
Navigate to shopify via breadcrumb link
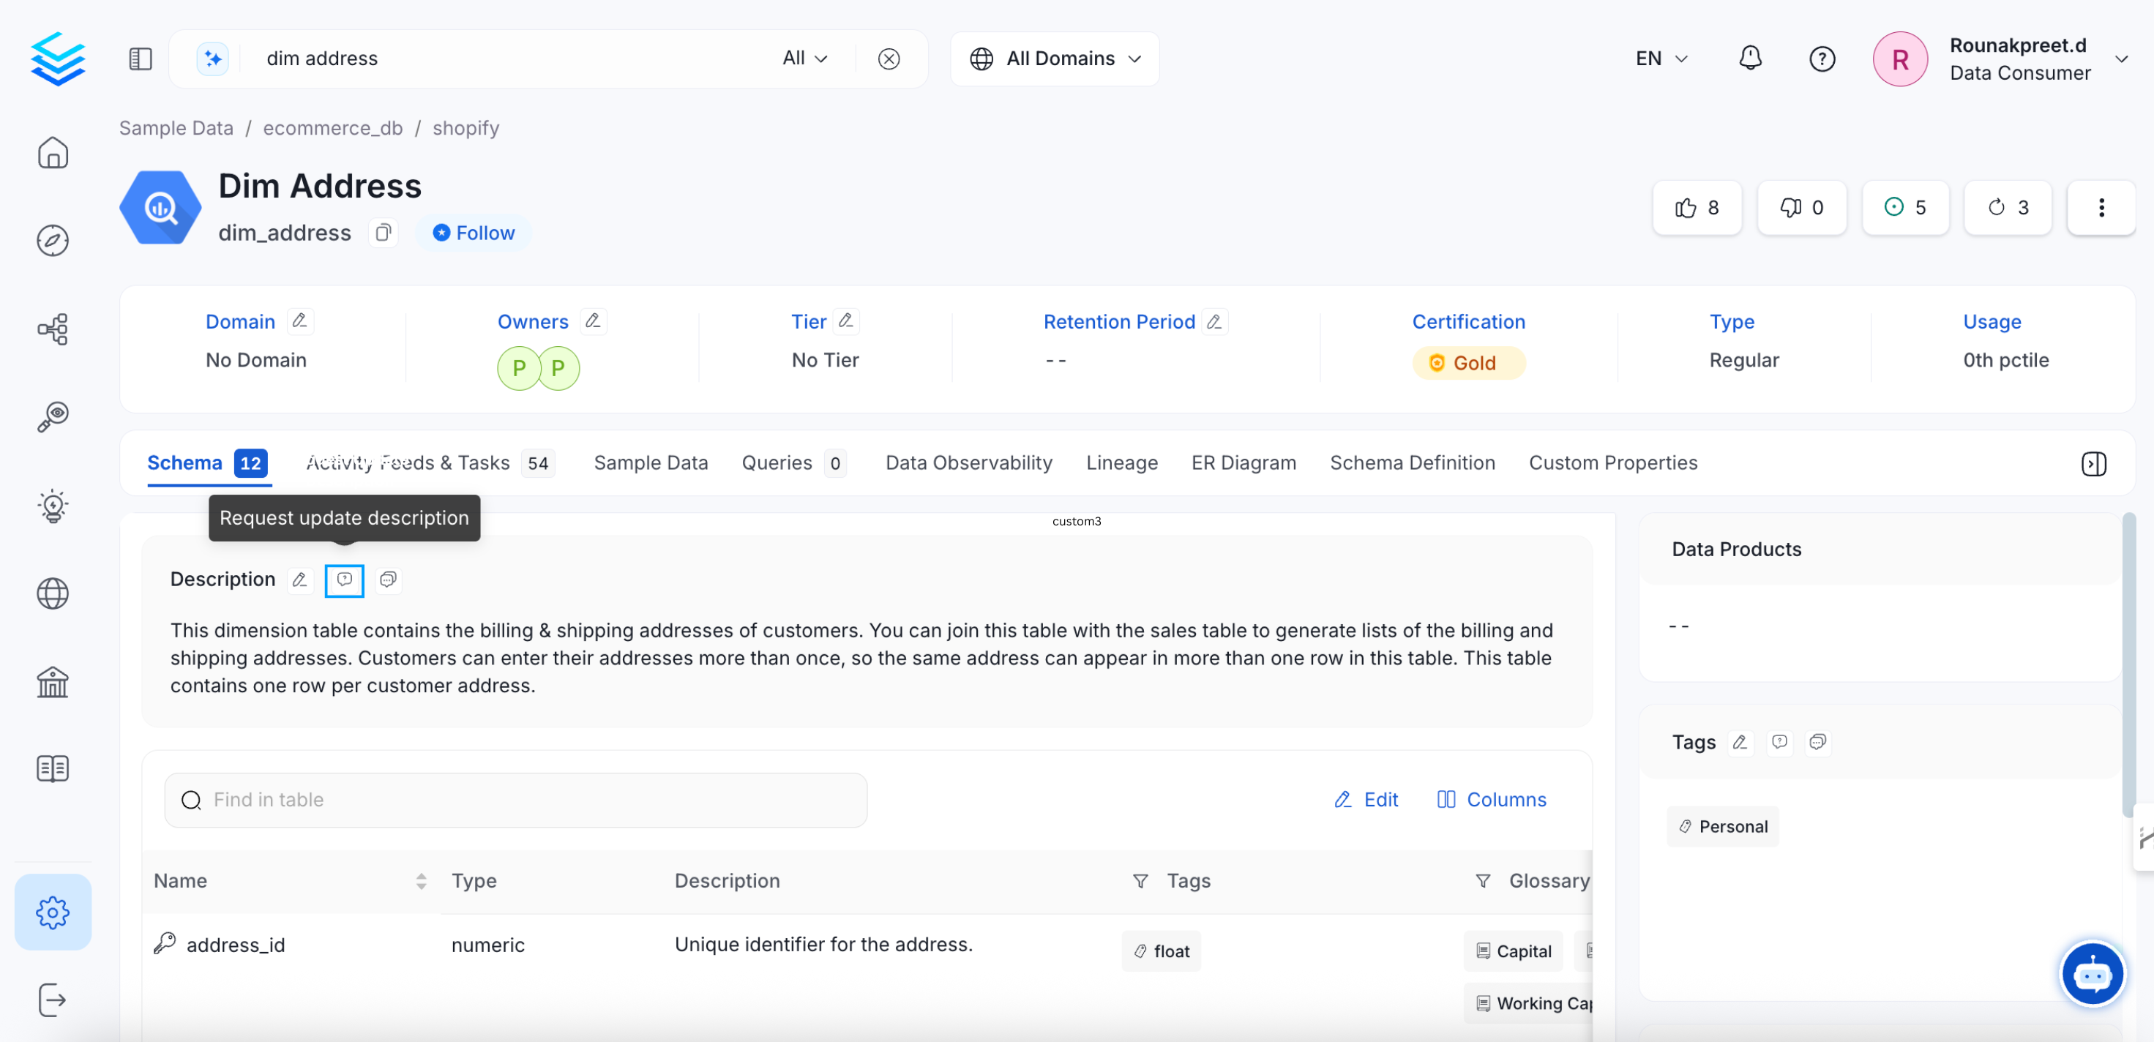click(x=465, y=128)
